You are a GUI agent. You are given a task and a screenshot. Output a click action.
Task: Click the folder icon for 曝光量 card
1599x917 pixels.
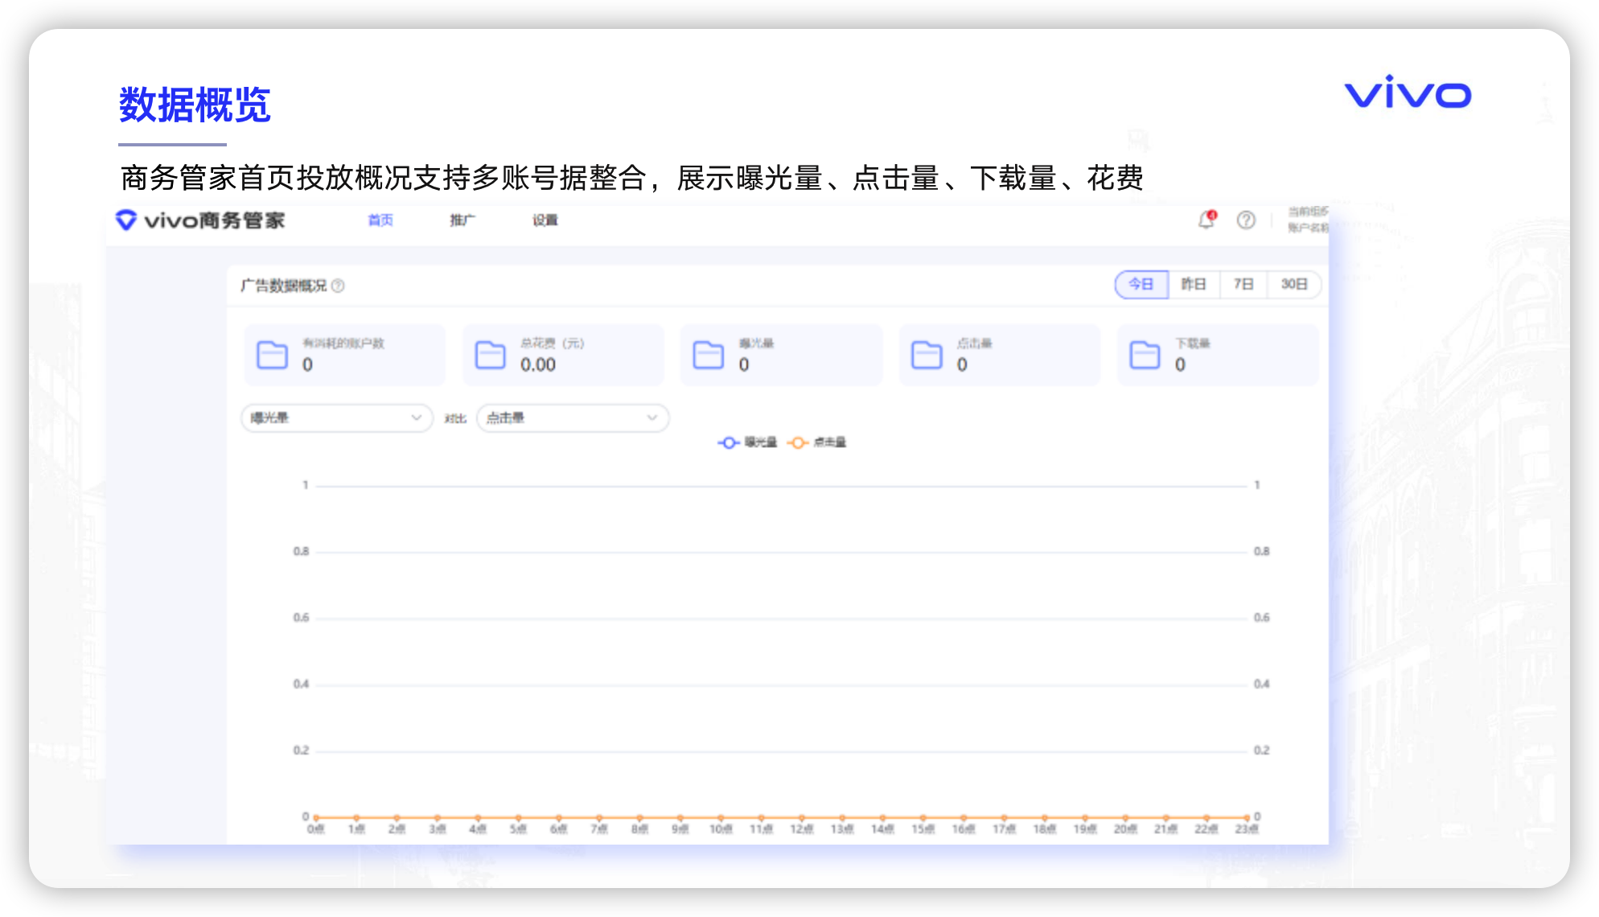point(709,355)
